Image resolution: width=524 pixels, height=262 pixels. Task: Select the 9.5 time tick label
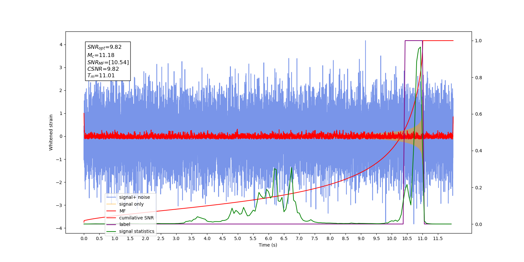point(376,238)
